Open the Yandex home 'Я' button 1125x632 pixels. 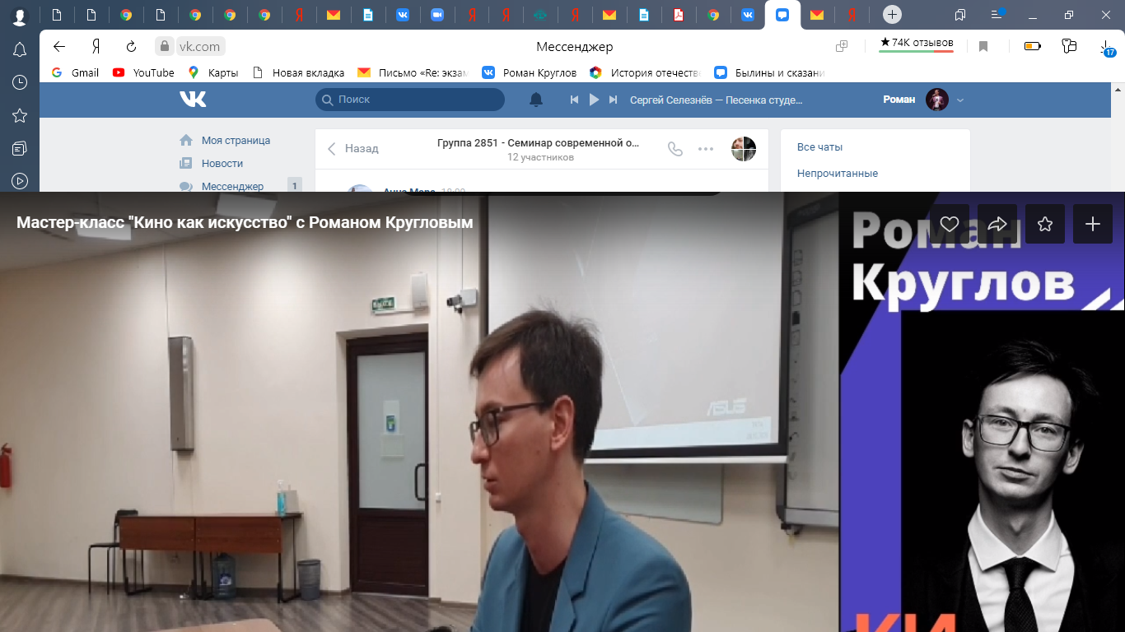[x=96, y=46]
